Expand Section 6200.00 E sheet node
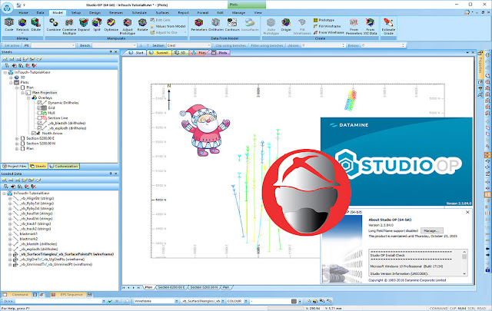The image size is (492, 311). click(17, 138)
